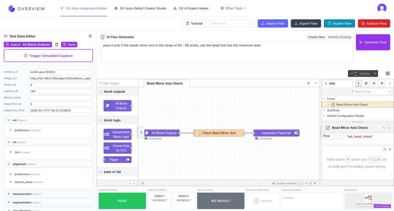
Task: Open the configuration nodes panel
Action: 382,83
